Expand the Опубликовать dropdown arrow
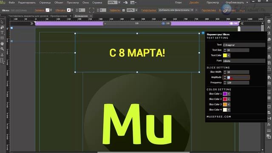The image size is (272, 153). 247,3
